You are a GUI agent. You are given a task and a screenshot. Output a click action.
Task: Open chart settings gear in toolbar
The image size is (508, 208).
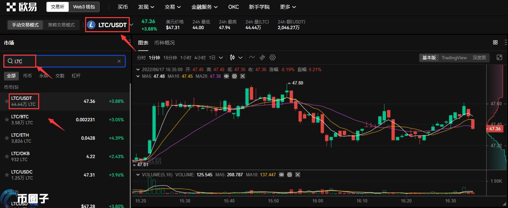(x=272, y=58)
